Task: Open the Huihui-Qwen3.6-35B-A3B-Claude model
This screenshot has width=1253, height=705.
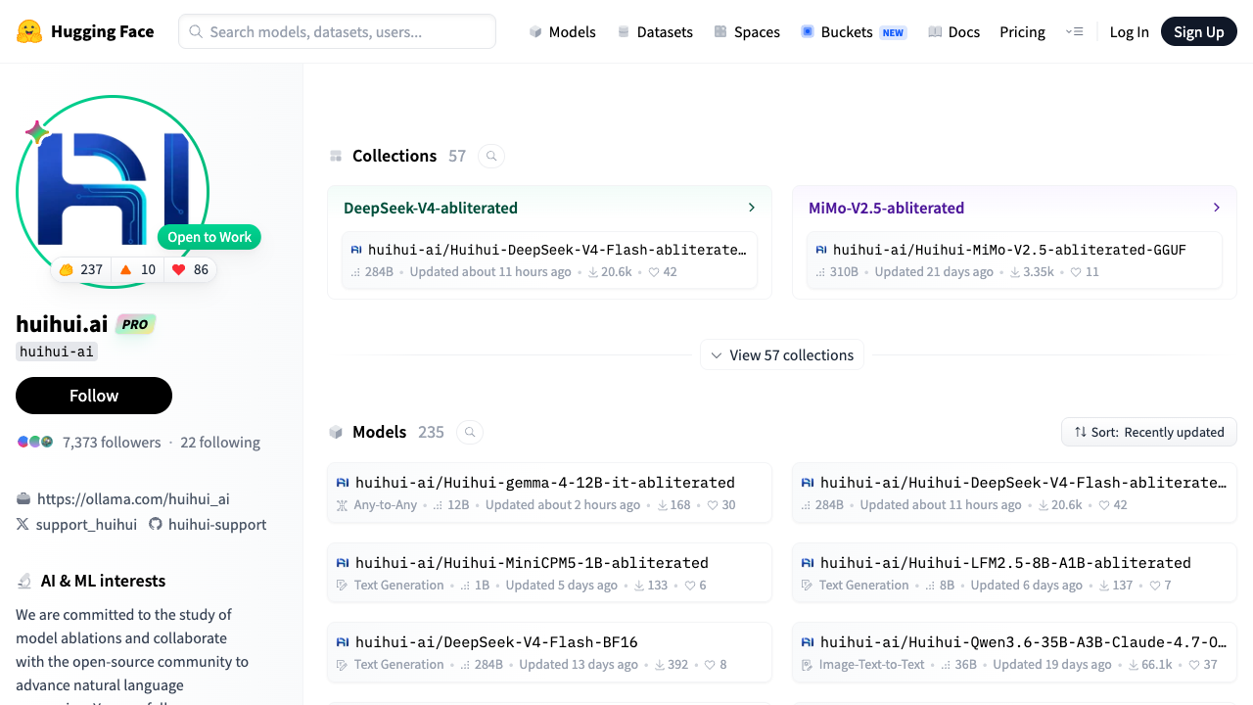Action: 1014,652
